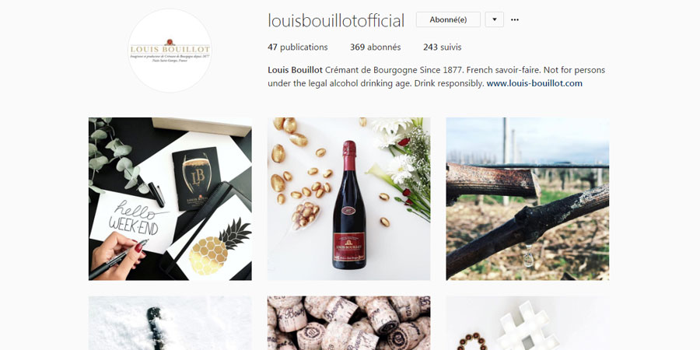
Task: Select the 47 publications count
Action: (297, 47)
